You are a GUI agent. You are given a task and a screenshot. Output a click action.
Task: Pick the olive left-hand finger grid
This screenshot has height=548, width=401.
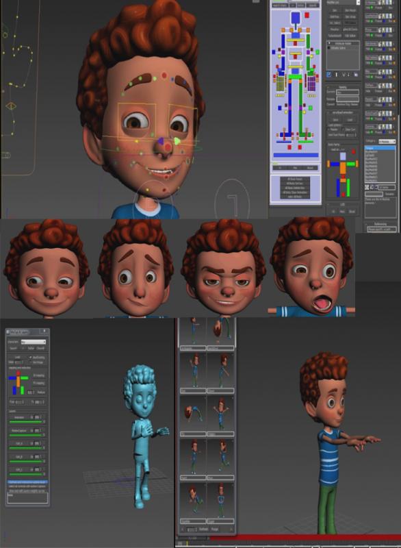(x=281, y=84)
